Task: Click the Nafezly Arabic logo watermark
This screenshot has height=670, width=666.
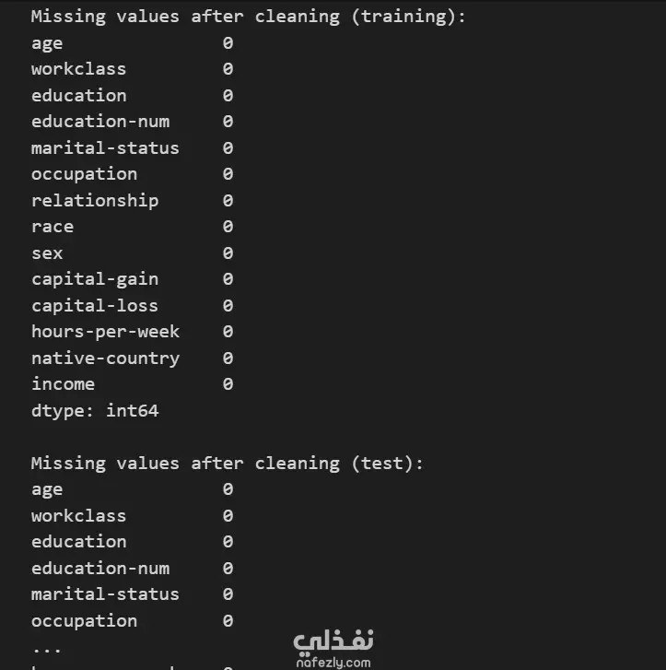Action: pyautogui.click(x=333, y=640)
